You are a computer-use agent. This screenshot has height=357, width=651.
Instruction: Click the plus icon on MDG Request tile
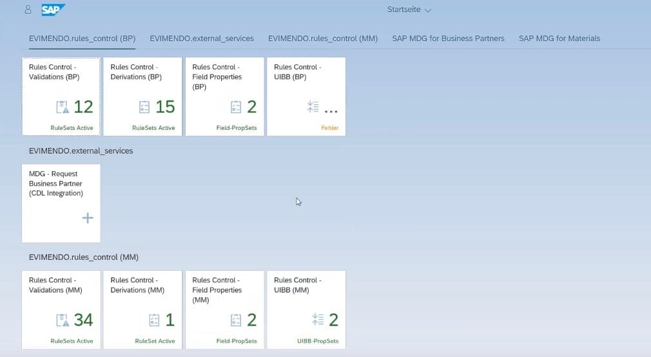pos(88,218)
